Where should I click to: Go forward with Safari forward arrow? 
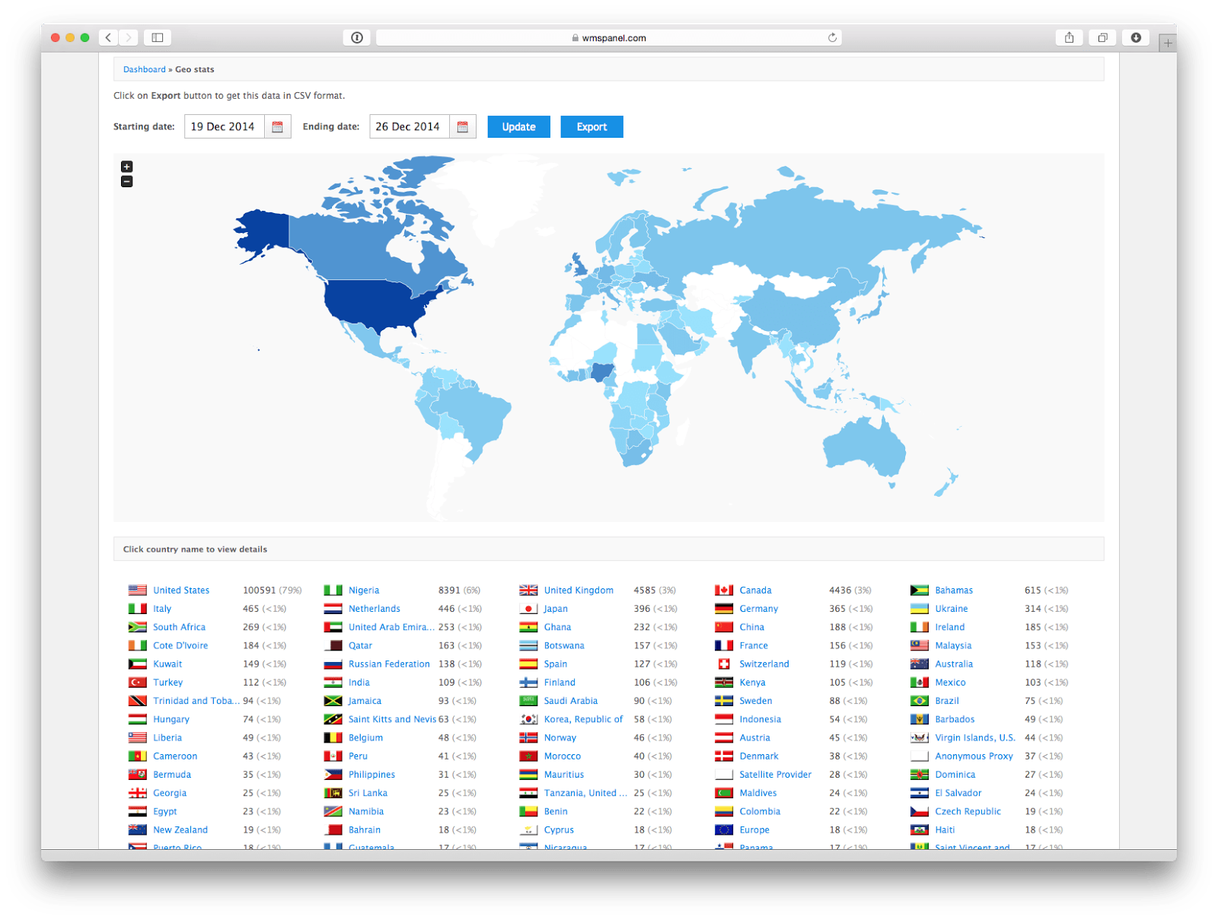[x=129, y=37]
